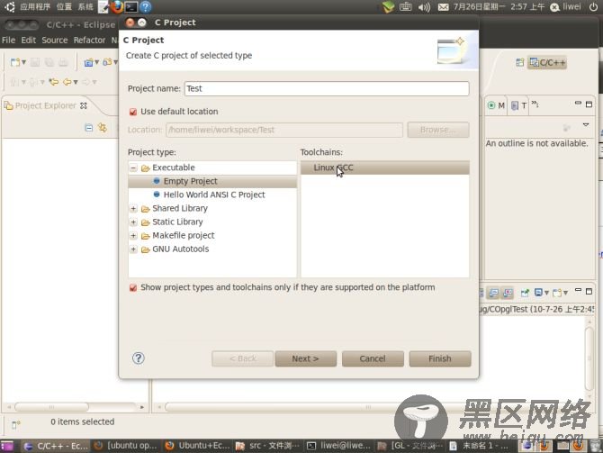Toggle Show project types only if supported checkbox
This screenshot has height=453, width=603.
133,288
